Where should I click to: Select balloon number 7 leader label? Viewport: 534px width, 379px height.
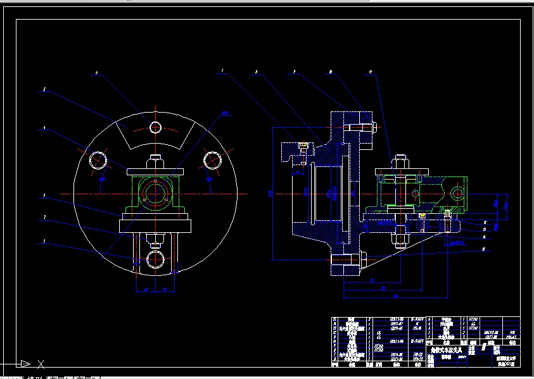click(x=222, y=71)
